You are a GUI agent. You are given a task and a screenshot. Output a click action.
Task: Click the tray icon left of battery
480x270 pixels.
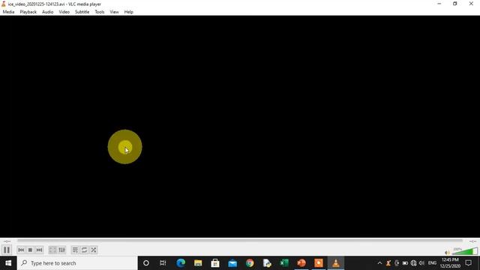[397, 263]
